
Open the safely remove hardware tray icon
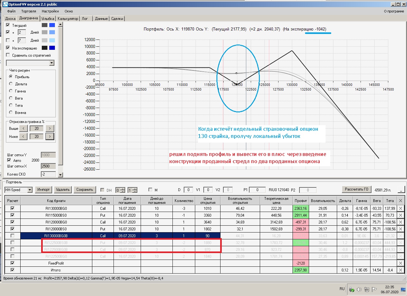(x=352, y=289)
